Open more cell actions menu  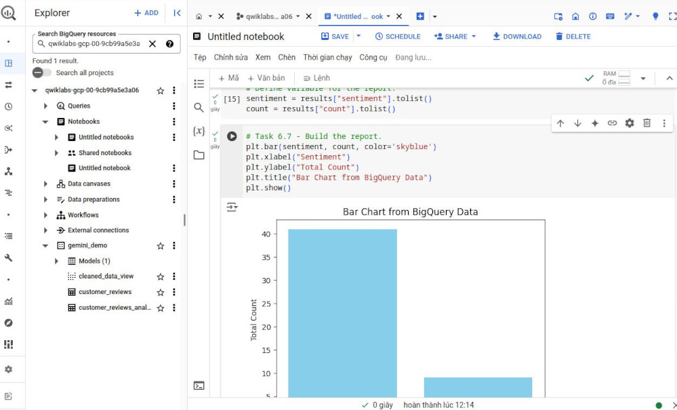(664, 123)
